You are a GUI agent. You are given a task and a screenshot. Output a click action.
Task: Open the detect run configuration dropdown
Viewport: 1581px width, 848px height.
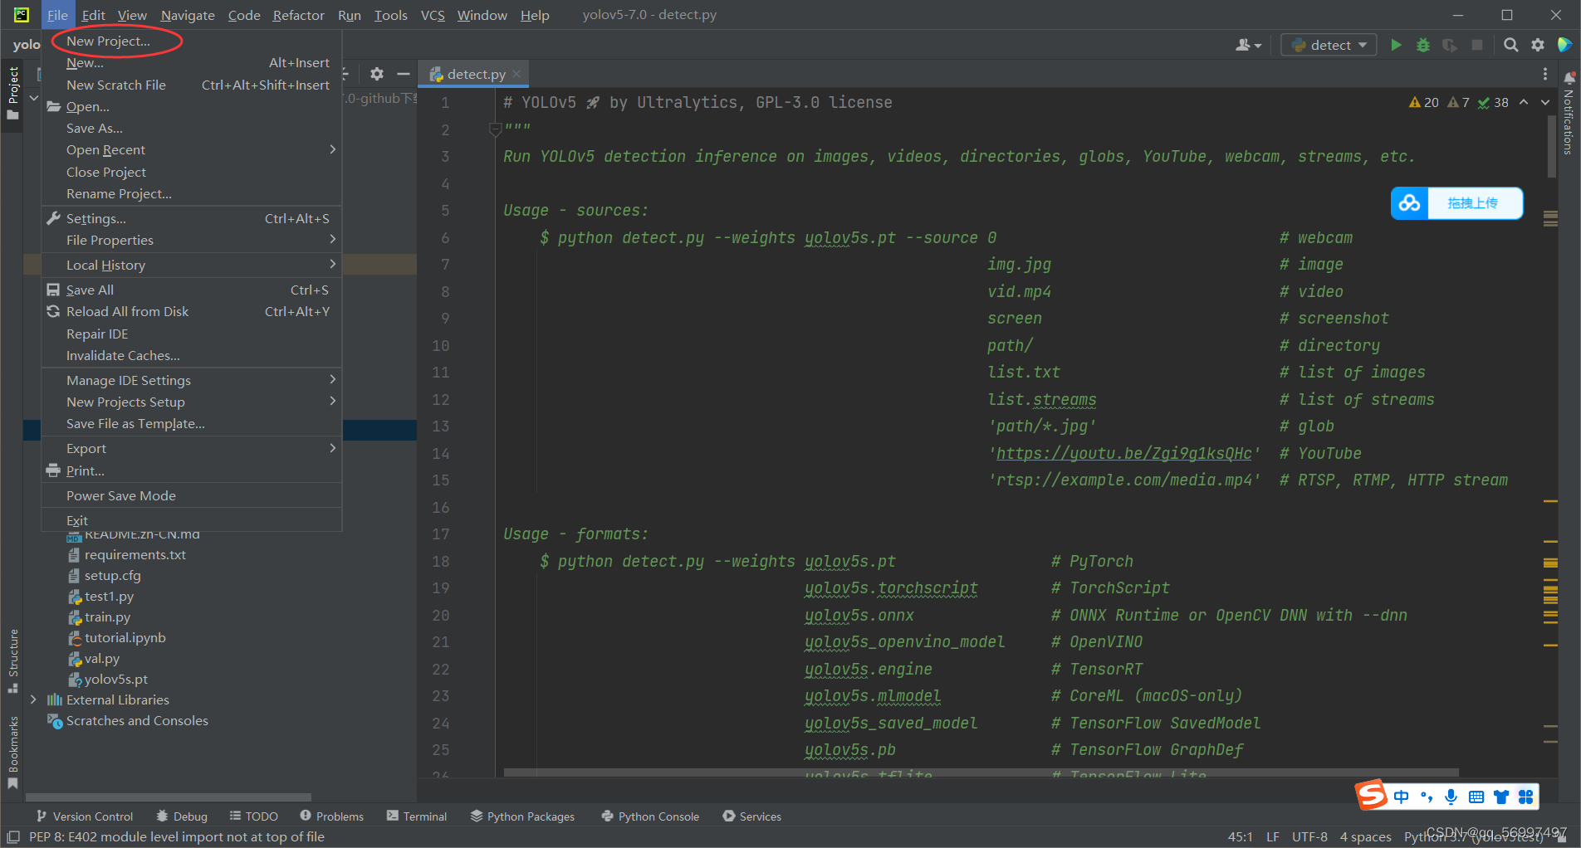(x=1329, y=45)
